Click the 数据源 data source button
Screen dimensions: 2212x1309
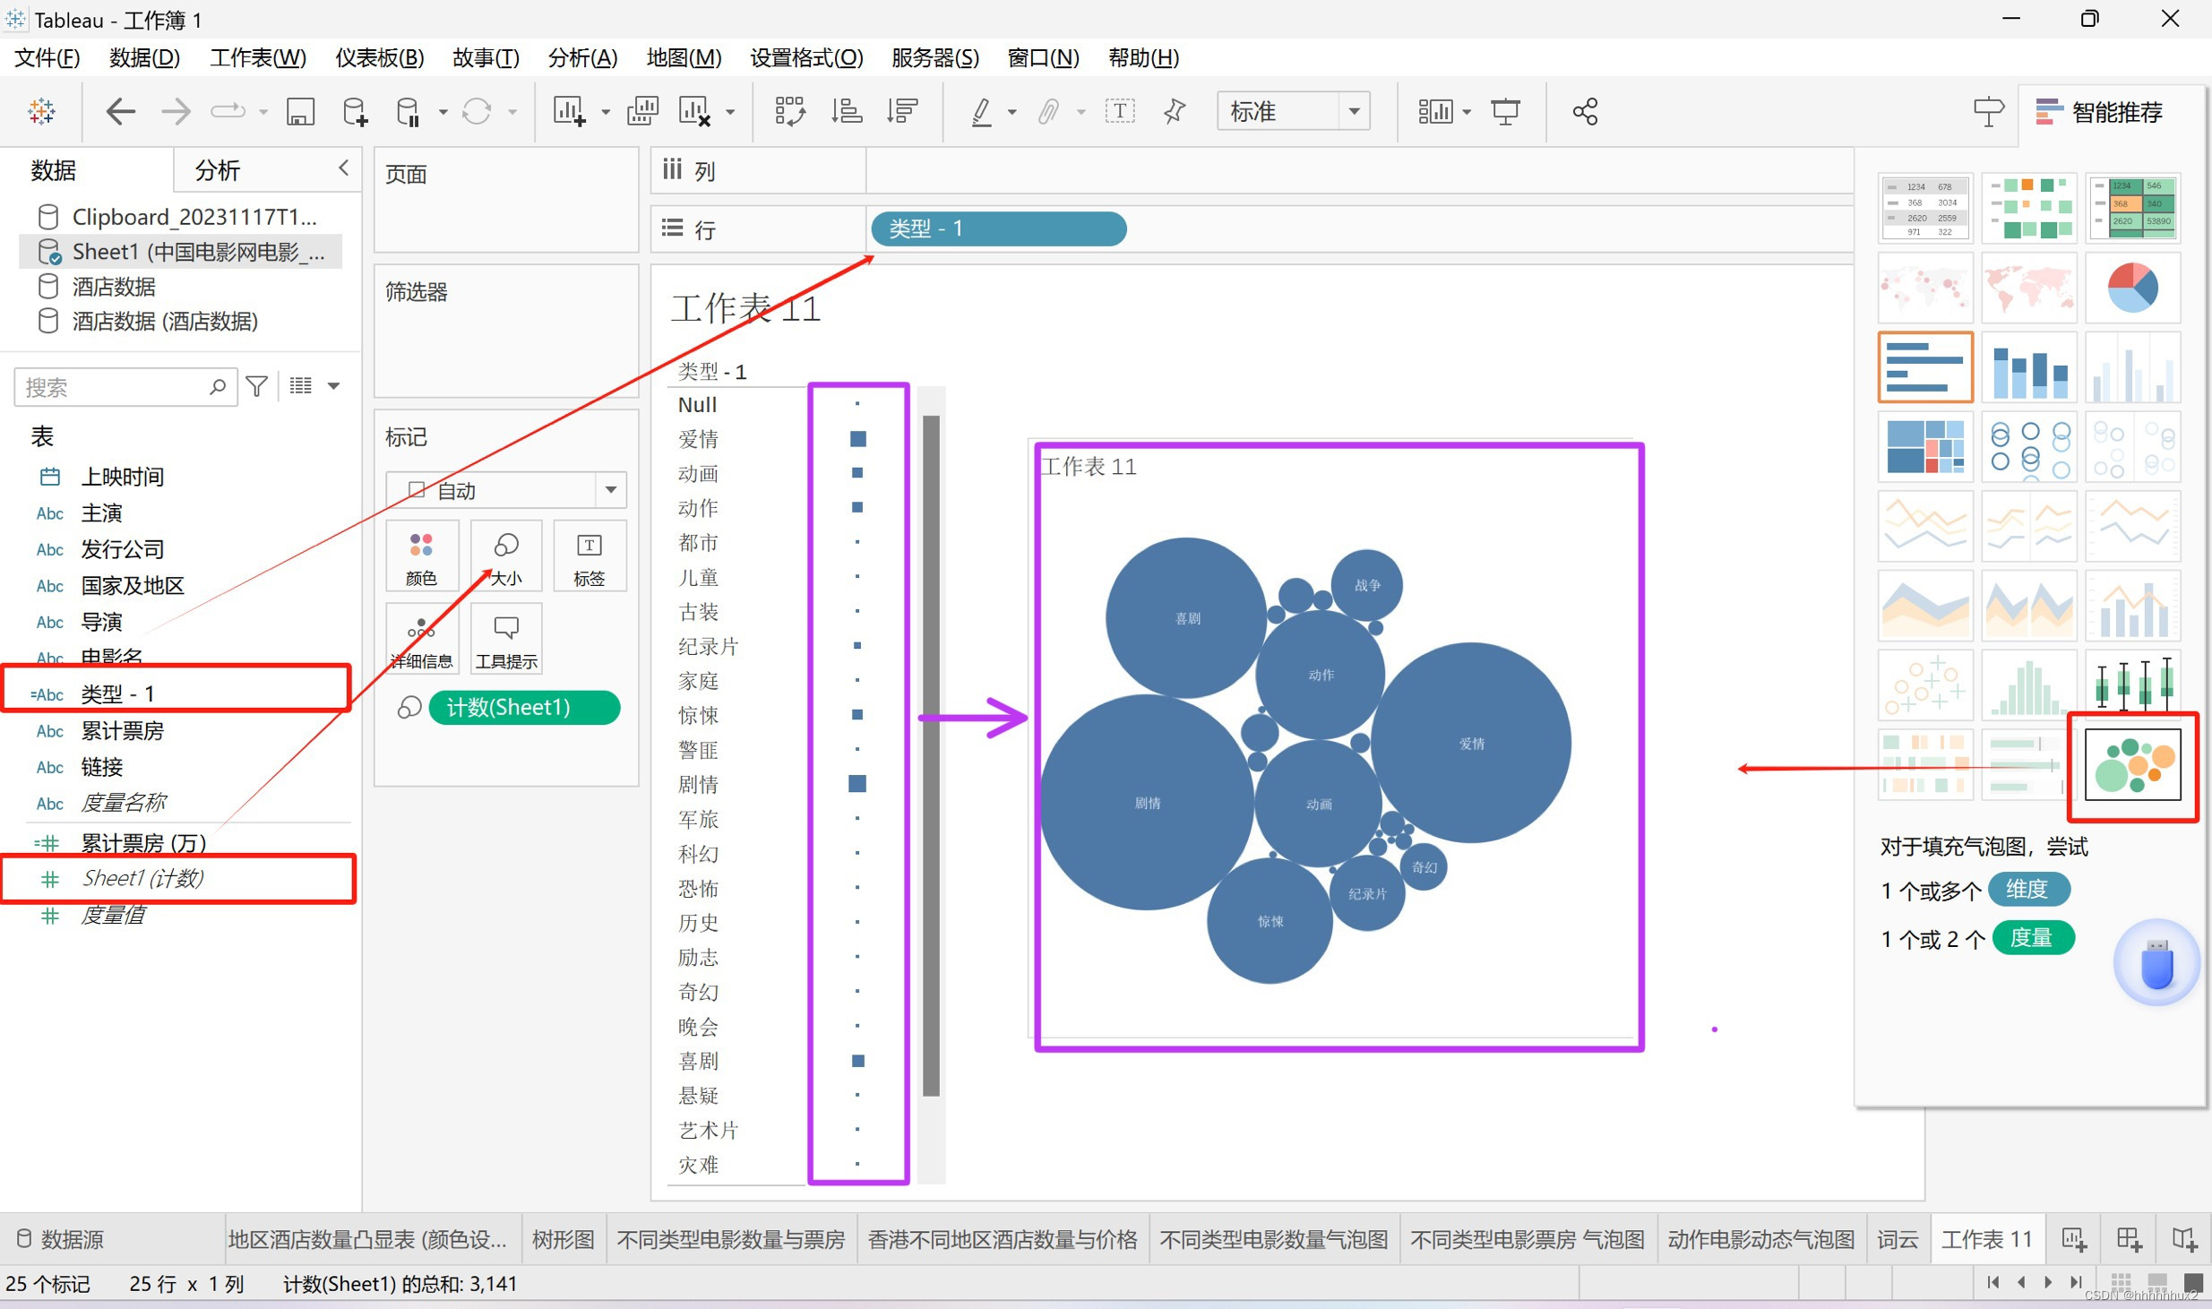[61, 1239]
